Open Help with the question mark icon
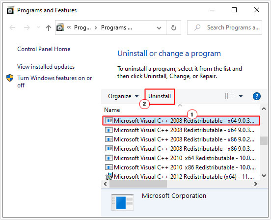This screenshot has height=220, width=271. (256, 96)
